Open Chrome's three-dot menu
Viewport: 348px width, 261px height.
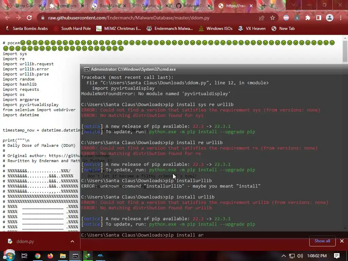click(341, 18)
